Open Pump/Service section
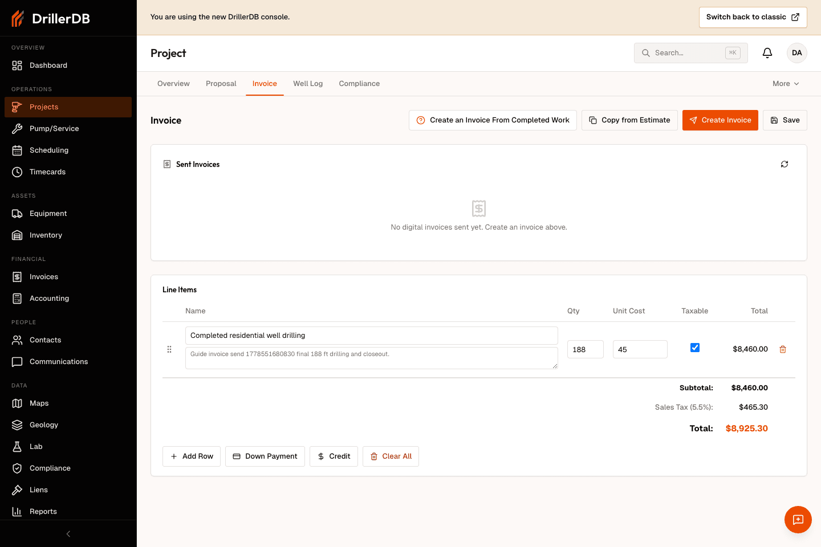Screen dimensions: 821x547 tap(68, 129)
